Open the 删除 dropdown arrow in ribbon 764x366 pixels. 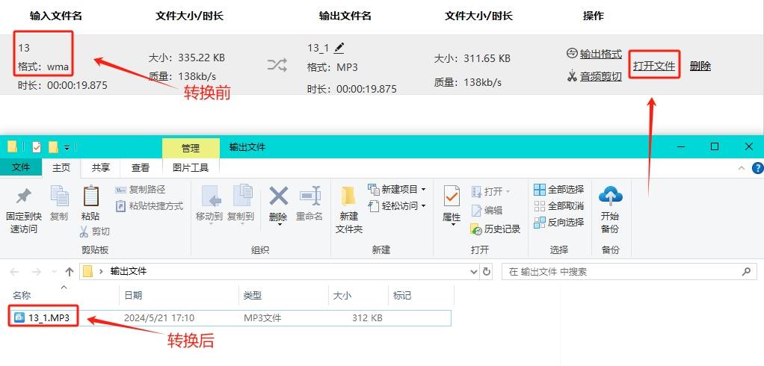pyautogui.click(x=280, y=224)
